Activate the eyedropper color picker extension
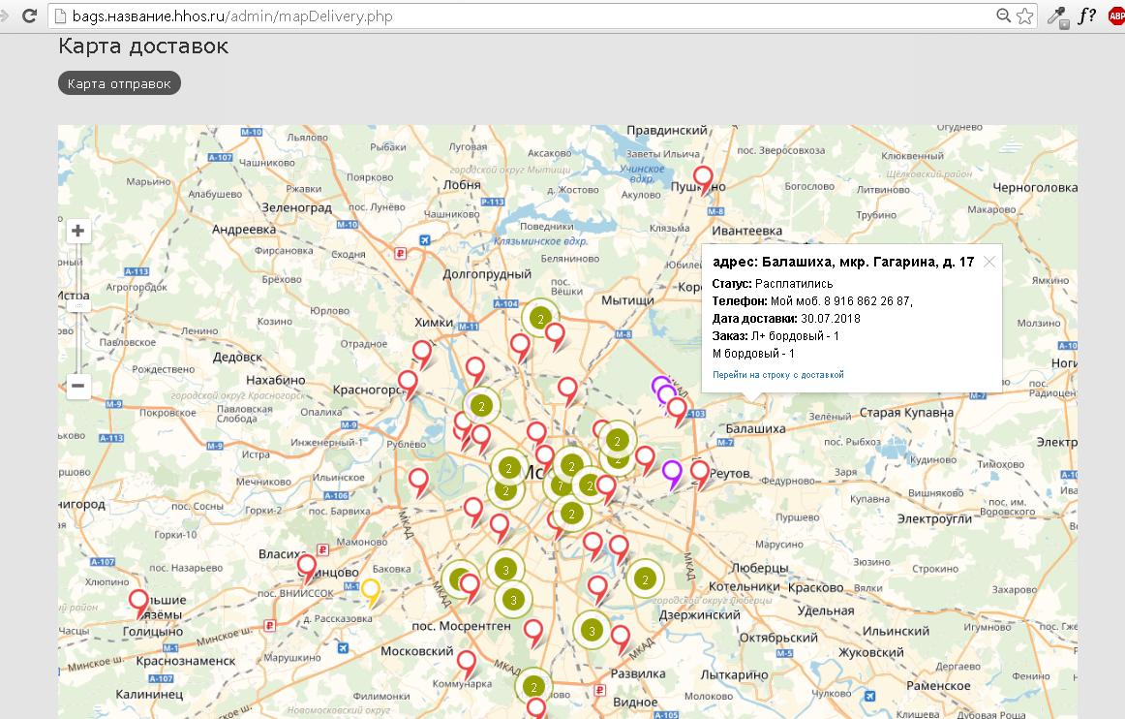Screen dimensions: 1125x719 pyautogui.click(x=1057, y=16)
